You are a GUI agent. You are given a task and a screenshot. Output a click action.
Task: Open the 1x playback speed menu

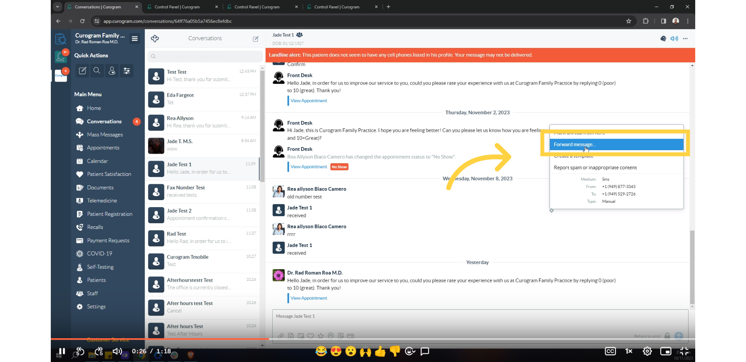pyautogui.click(x=629, y=351)
